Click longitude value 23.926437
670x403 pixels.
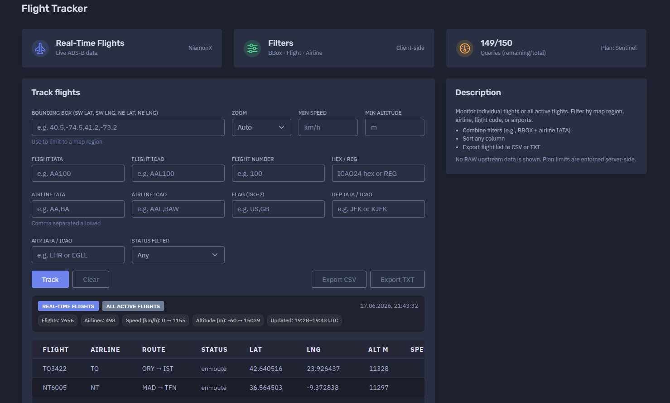(323, 369)
